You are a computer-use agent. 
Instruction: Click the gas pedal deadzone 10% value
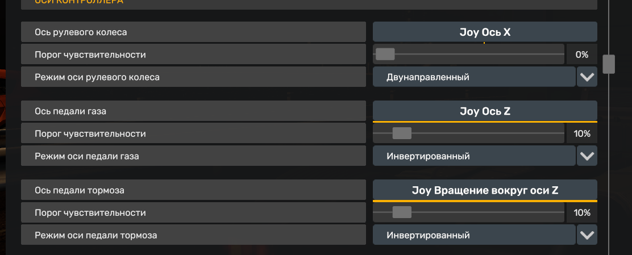(x=581, y=133)
